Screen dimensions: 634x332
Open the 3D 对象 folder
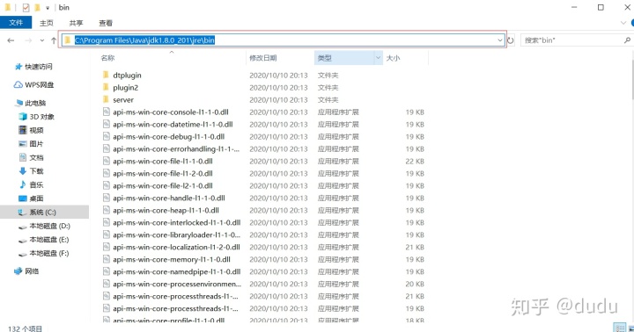point(41,117)
